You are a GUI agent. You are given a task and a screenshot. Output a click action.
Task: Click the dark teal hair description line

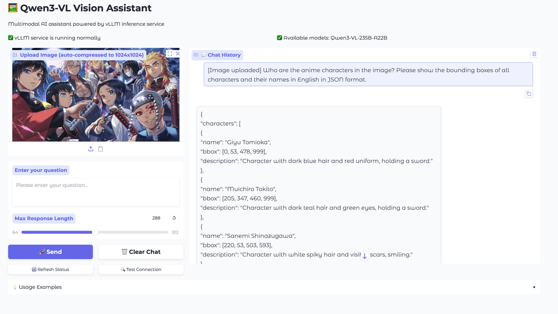tap(315, 208)
